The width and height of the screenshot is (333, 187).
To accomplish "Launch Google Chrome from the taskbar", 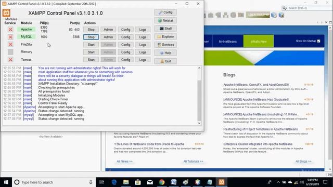I will (x=162, y=182).
